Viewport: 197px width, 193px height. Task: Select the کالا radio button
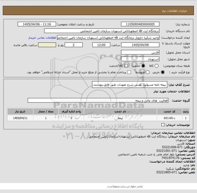click(156, 66)
